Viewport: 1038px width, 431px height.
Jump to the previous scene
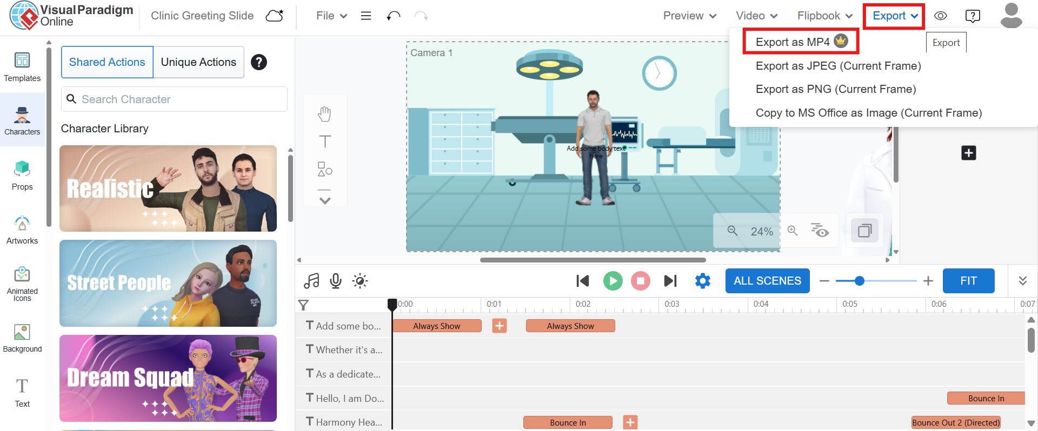(x=583, y=281)
